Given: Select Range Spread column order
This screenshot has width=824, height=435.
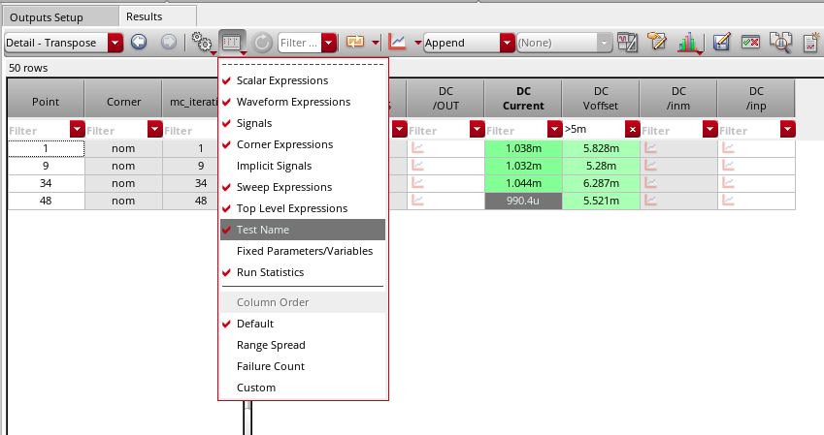Looking at the screenshot, I should tap(271, 345).
